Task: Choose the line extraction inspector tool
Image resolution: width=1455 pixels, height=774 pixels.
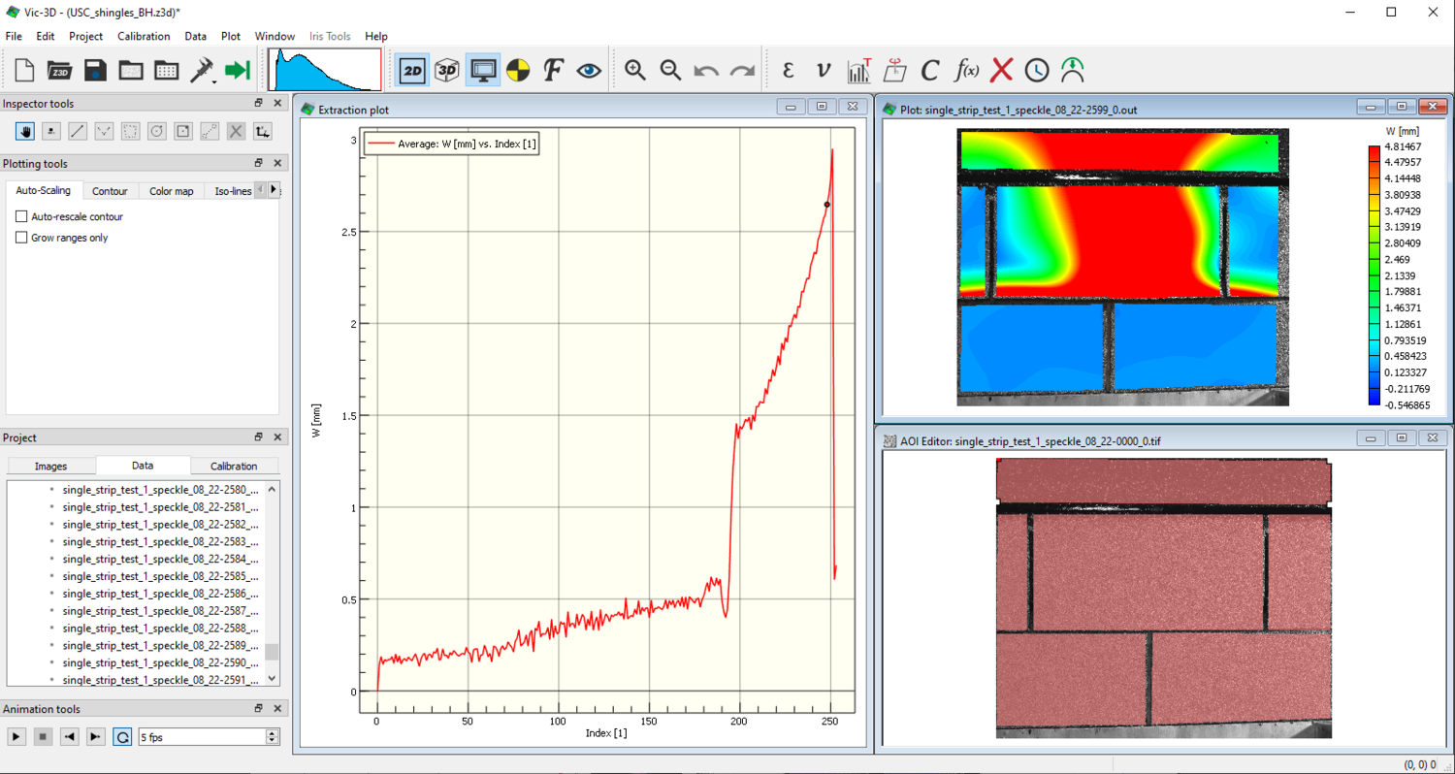Action: click(77, 131)
